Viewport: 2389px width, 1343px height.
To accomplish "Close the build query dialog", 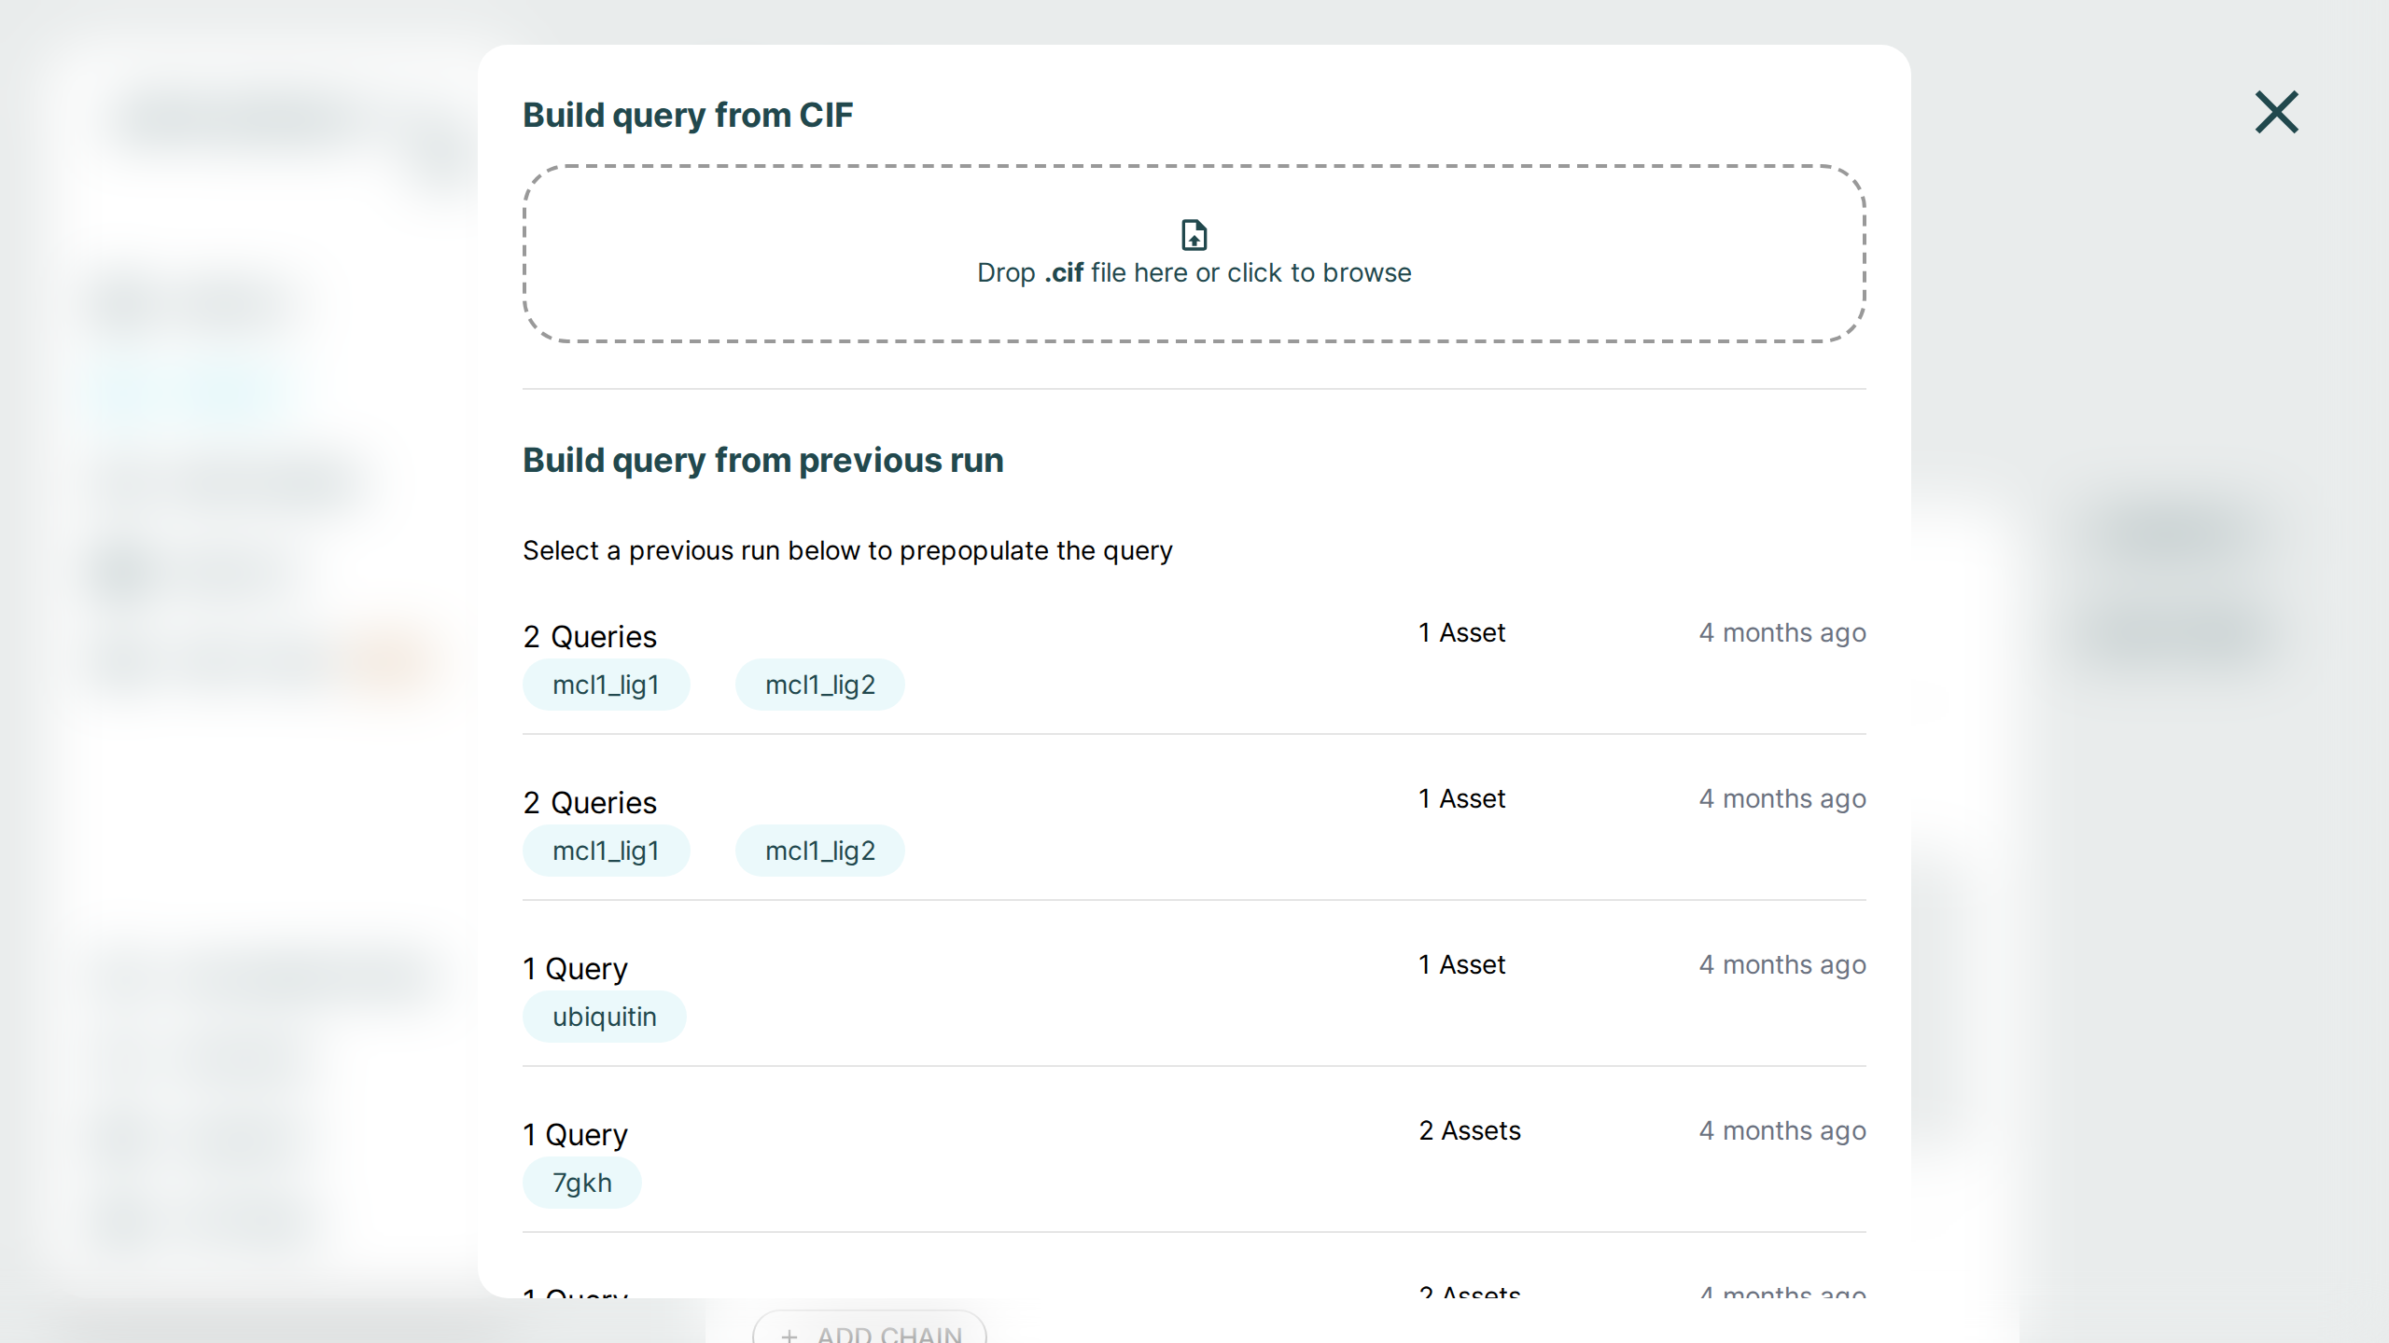I will tap(2276, 112).
